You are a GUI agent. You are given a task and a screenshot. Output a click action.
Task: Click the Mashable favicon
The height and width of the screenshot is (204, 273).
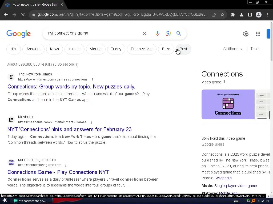(11, 120)
